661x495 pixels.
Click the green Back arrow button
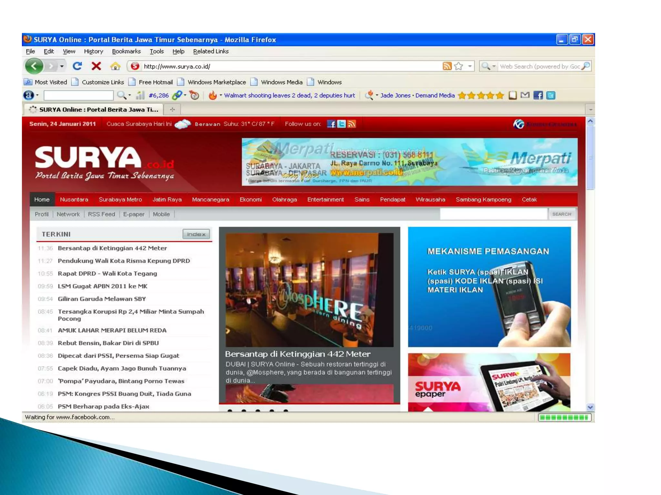(34, 66)
